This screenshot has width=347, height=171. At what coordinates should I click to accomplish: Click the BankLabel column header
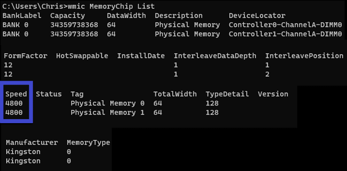[x=22, y=16]
